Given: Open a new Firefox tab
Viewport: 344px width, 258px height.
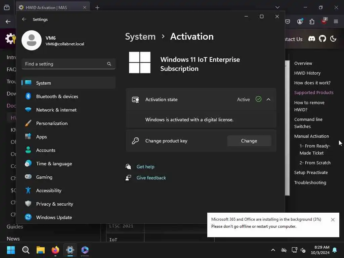Looking at the screenshot, I should pos(97,8).
